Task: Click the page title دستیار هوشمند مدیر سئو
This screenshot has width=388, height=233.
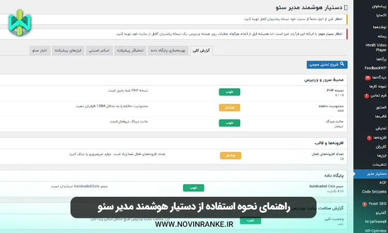Action: coord(309,7)
